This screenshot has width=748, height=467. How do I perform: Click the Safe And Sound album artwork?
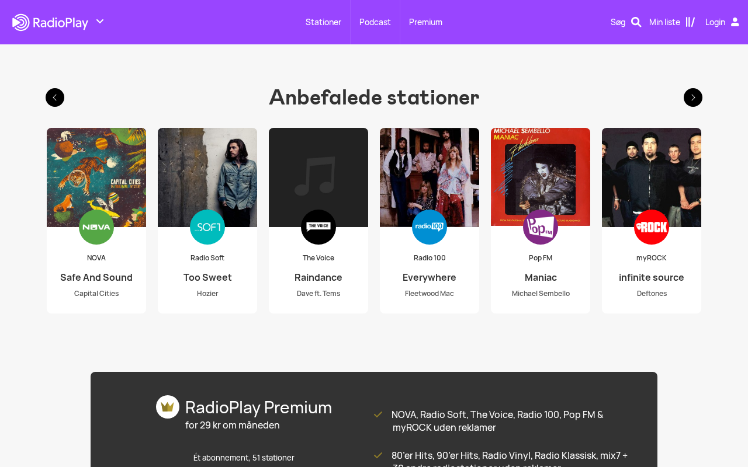[96, 177]
